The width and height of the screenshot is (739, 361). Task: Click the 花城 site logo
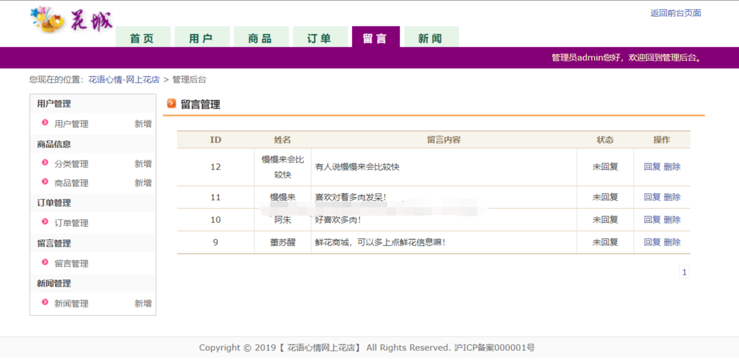71,21
